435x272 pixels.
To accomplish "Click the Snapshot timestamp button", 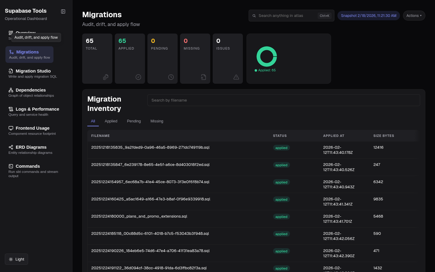I will coord(369,15).
